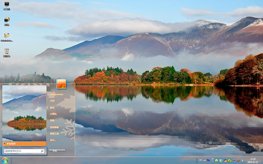The image size is (263, 164).
Task: Click the flower user account picture
Action: [x=61, y=84]
